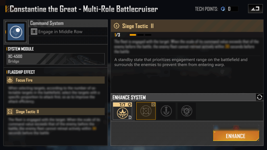
Task: Select the highlighted Siege Tactic II enhancement slot
Action: 146,111
